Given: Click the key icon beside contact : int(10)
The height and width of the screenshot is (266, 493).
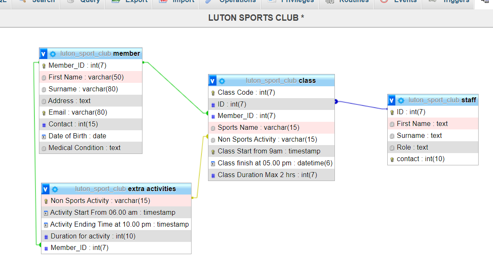Looking at the screenshot, I should 392,159.
